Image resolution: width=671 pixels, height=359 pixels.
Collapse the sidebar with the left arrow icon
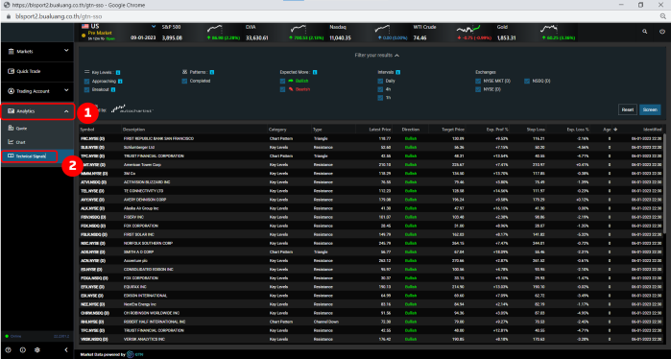point(66,349)
